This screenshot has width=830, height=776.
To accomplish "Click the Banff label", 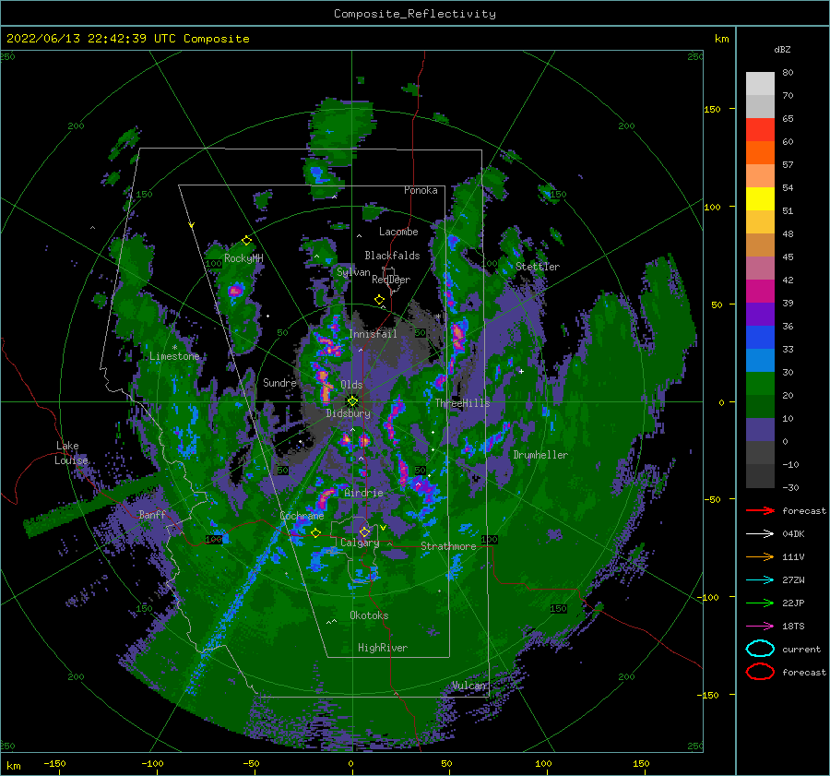I will pos(152,514).
